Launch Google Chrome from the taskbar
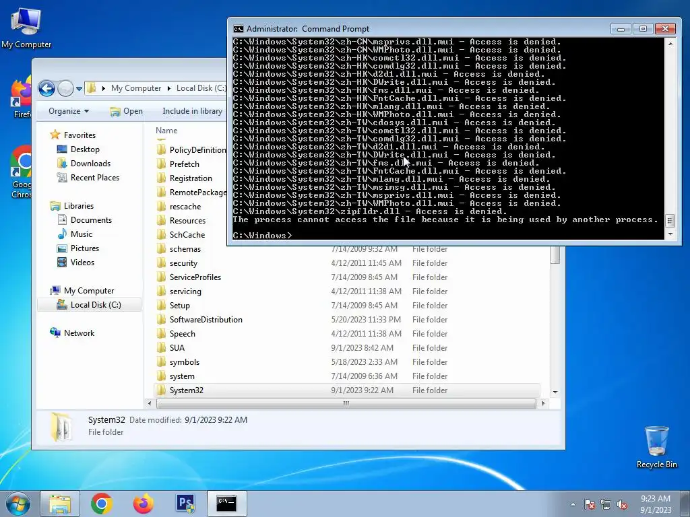Viewport: 690px width, 517px height. point(102,504)
